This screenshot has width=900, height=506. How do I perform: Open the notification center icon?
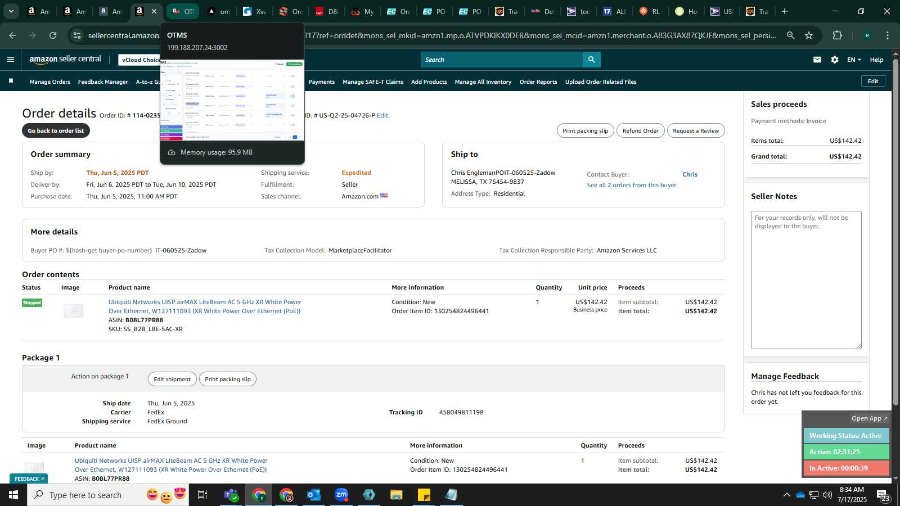(883, 495)
